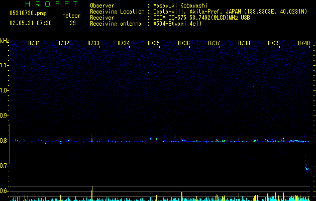Click the 0736 time marker
The width and height of the screenshot is (316, 201).
point(184,43)
